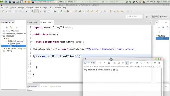The height and width of the screenshot is (96, 170).
Task: Expand Main2 class in Outline view
Action: click(x=157, y=36)
